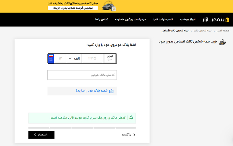The height and width of the screenshot is (146, 233).
Task: Open کسب درآمد کنید menu item
Action: (163, 19)
